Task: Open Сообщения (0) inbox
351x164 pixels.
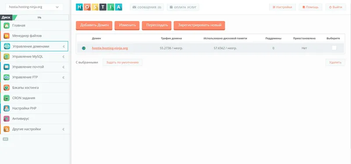Action: coord(147,7)
